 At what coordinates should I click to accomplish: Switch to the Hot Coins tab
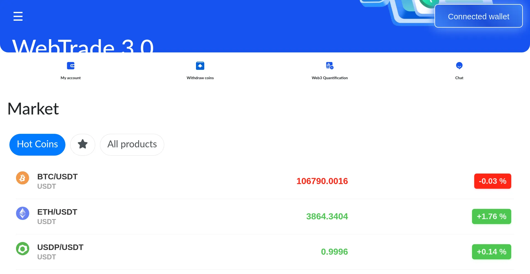click(x=37, y=144)
